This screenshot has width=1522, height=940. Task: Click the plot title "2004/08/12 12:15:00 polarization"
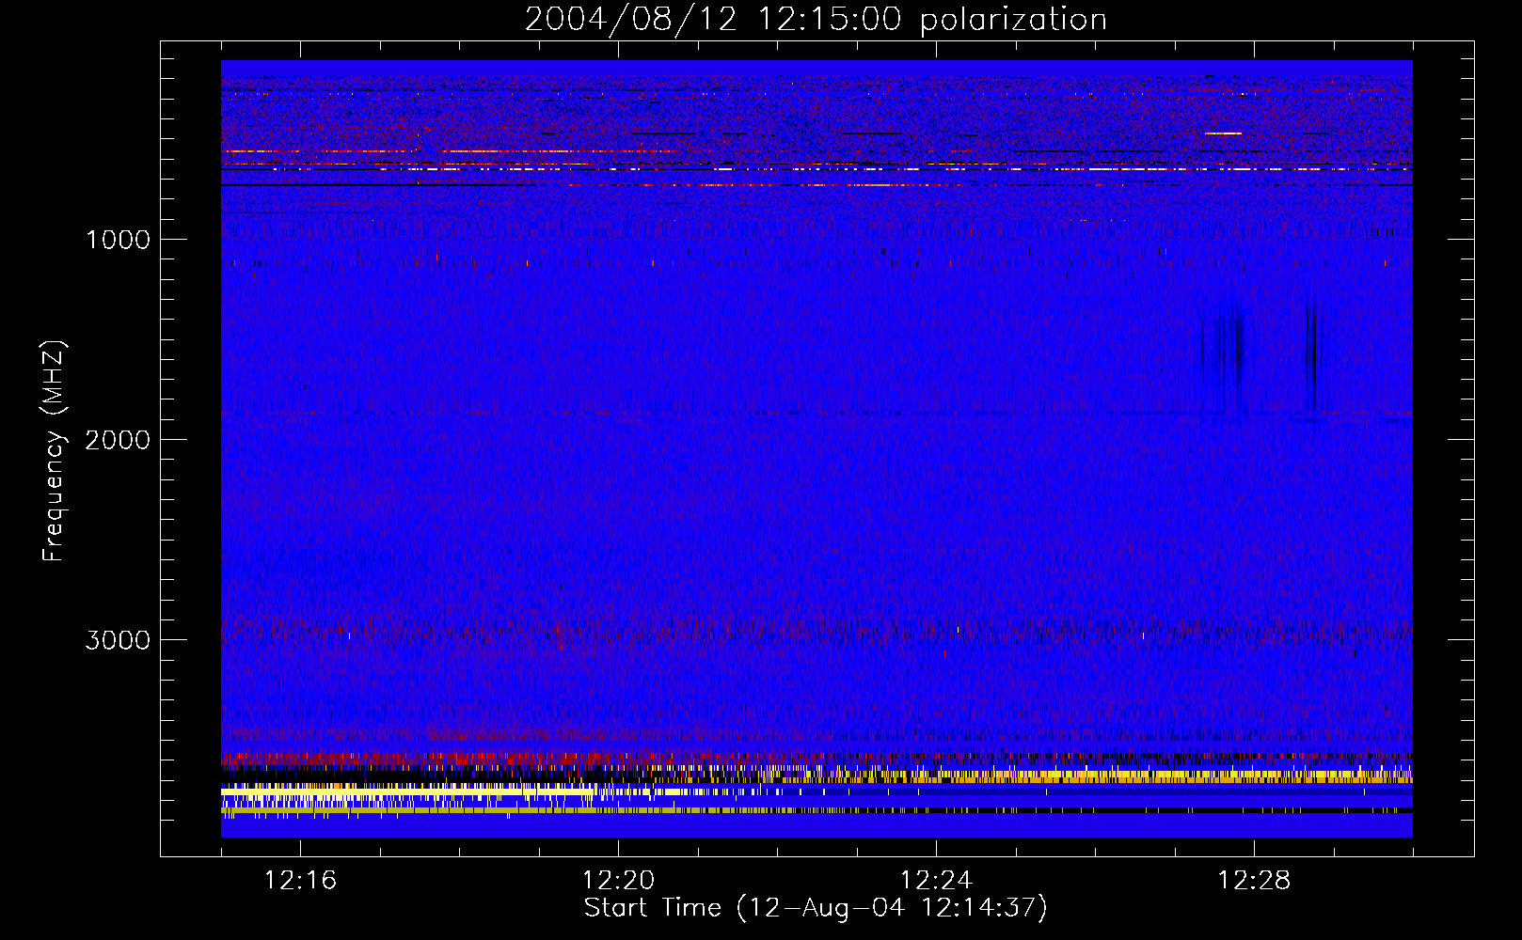(x=816, y=19)
